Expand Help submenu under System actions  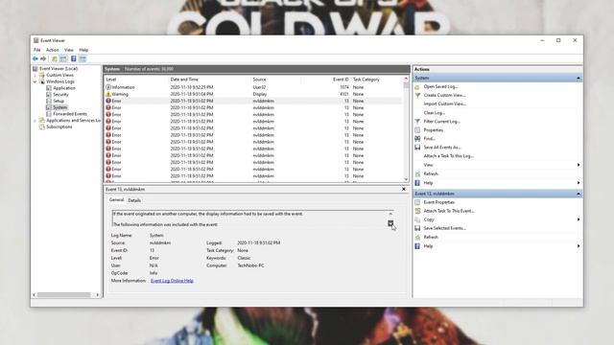(x=579, y=183)
